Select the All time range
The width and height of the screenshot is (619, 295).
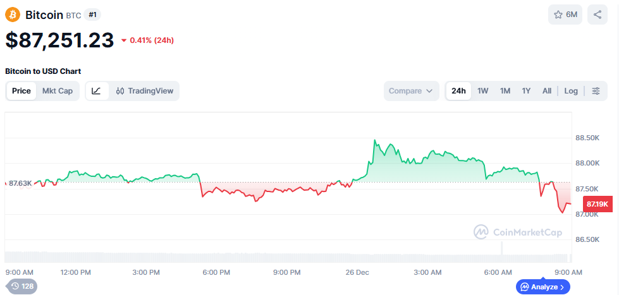click(x=547, y=91)
